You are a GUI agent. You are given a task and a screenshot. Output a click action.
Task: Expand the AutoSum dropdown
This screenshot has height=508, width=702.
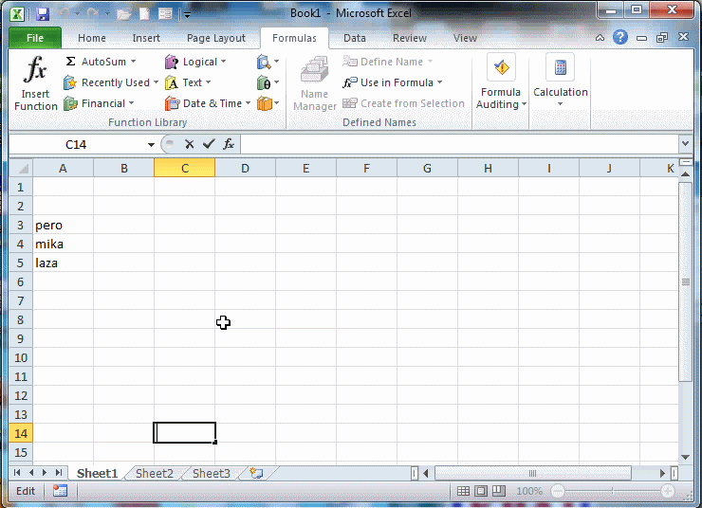(x=133, y=62)
